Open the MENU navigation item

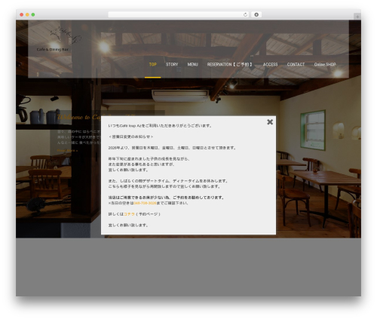(x=192, y=65)
